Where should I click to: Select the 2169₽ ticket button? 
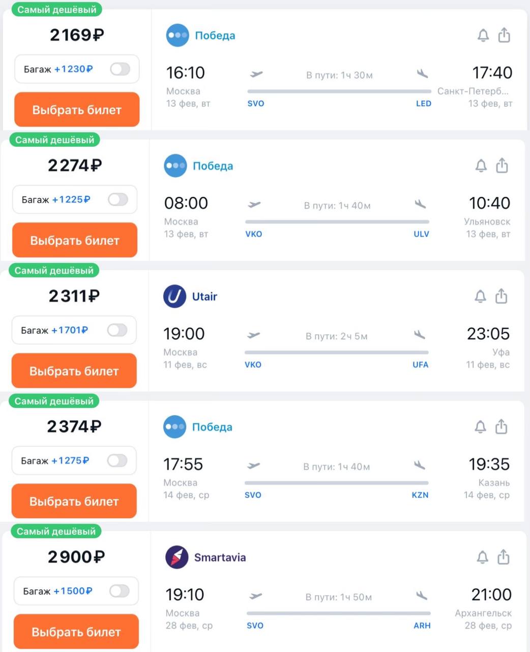tap(77, 110)
